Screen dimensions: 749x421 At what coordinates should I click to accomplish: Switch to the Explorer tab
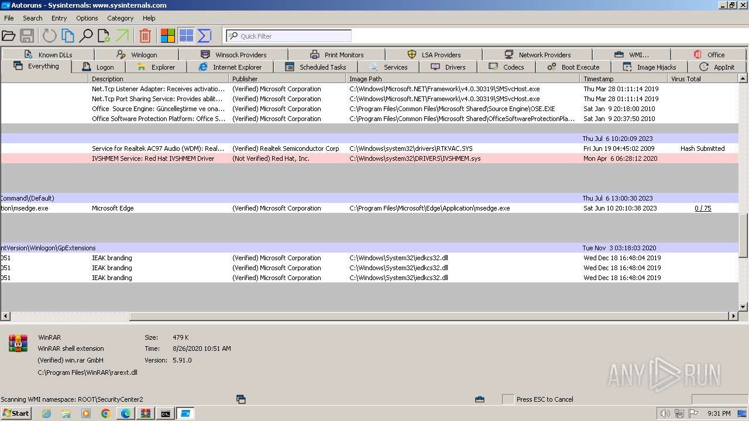click(156, 67)
